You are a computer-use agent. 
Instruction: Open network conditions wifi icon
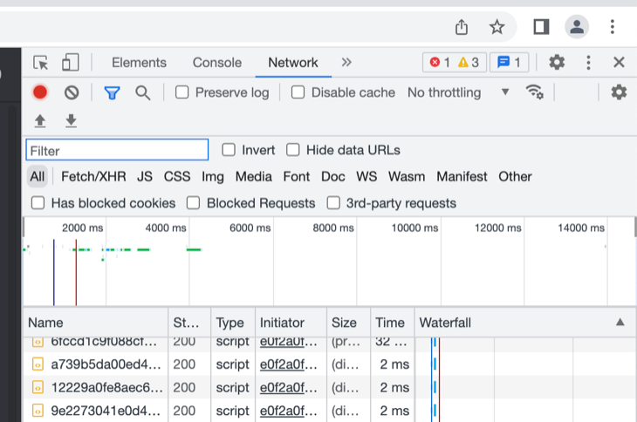tap(534, 92)
